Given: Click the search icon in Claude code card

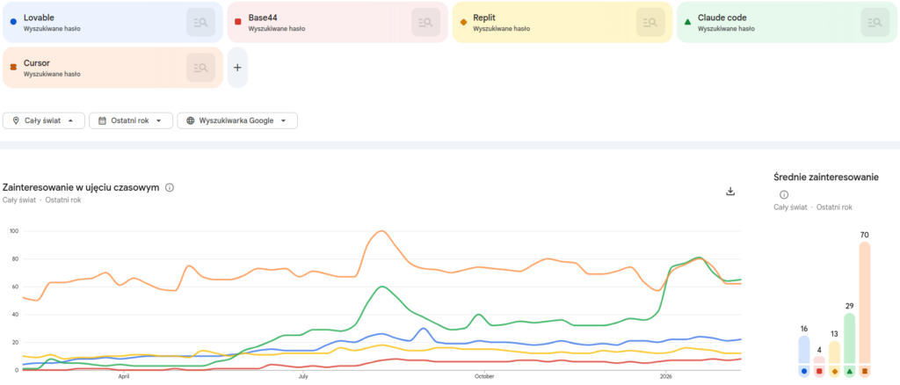Looking at the screenshot, I should coord(875,22).
